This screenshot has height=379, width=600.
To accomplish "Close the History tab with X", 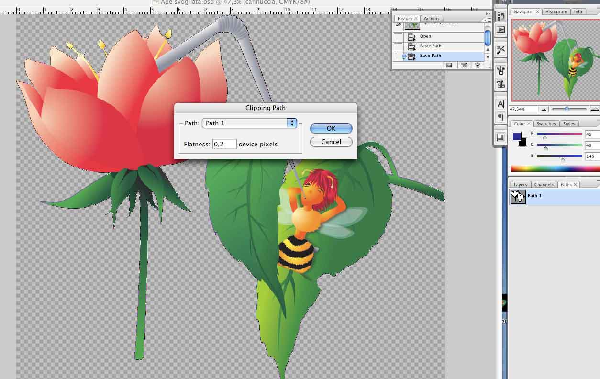I will (416, 18).
